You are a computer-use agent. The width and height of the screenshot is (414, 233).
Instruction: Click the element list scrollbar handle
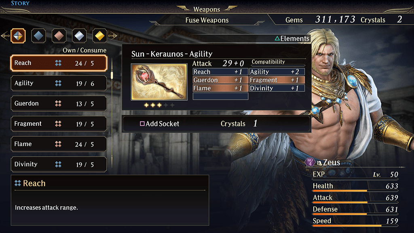(112, 75)
